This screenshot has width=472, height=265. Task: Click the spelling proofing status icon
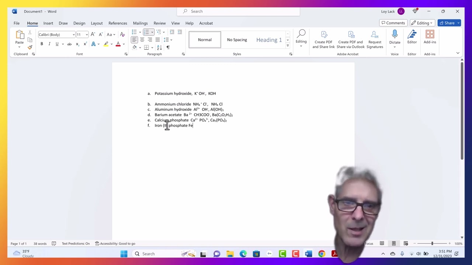point(54,243)
